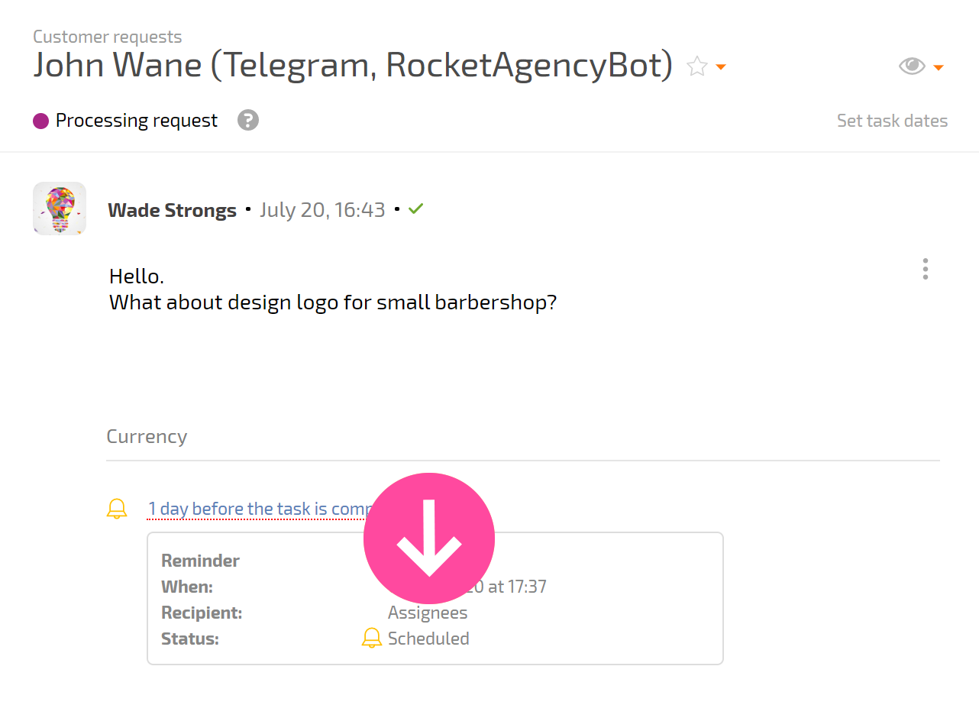Click green checkmark on the message
The image size is (979, 705).
415,208
